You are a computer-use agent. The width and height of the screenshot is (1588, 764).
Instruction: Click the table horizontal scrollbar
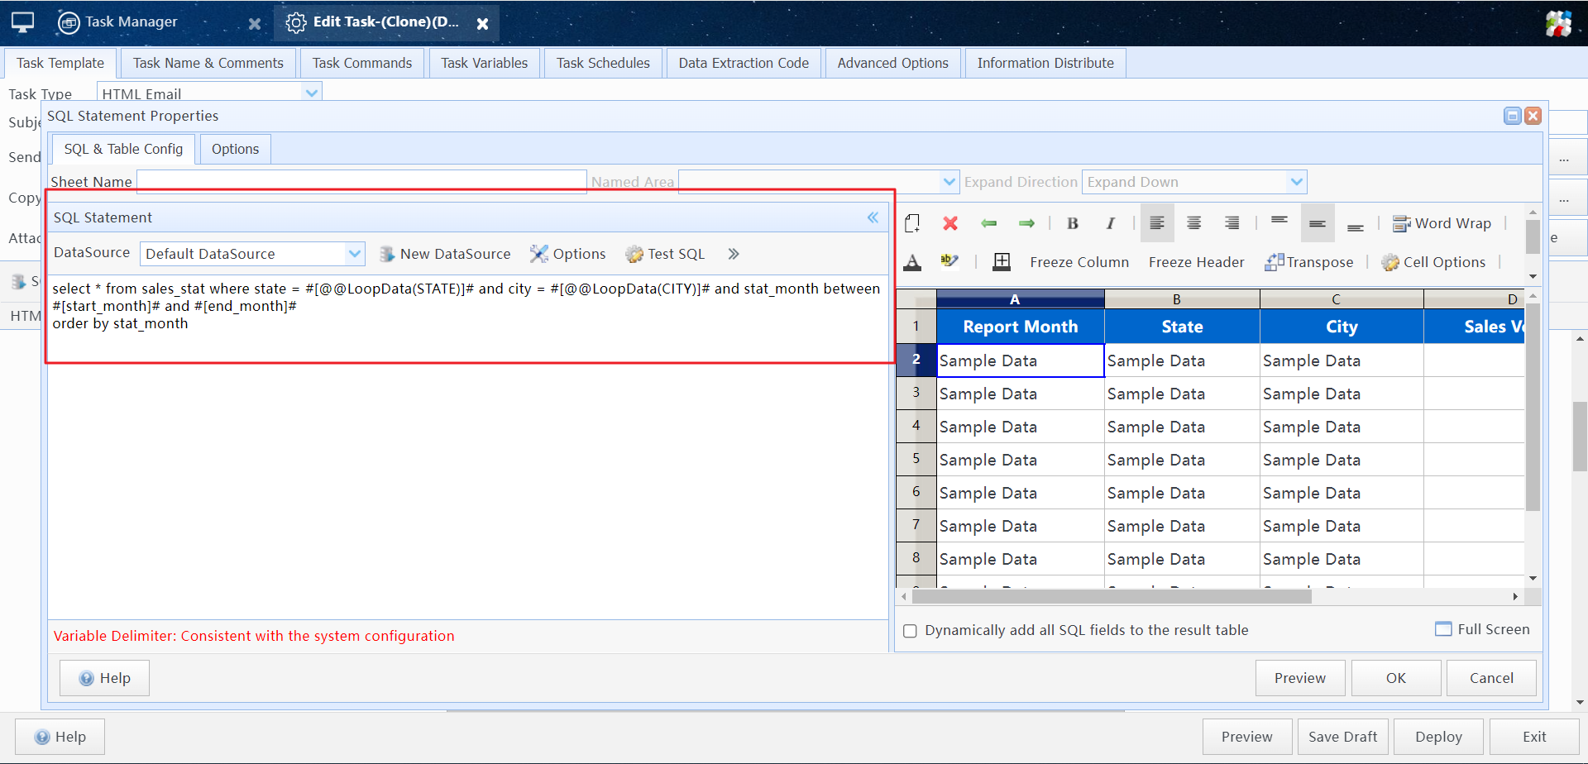pyautogui.click(x=1112, y=596)
